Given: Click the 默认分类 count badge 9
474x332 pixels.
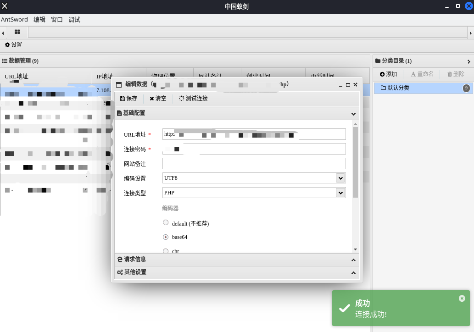Looking at the screenshot, I should click(467, 88).
